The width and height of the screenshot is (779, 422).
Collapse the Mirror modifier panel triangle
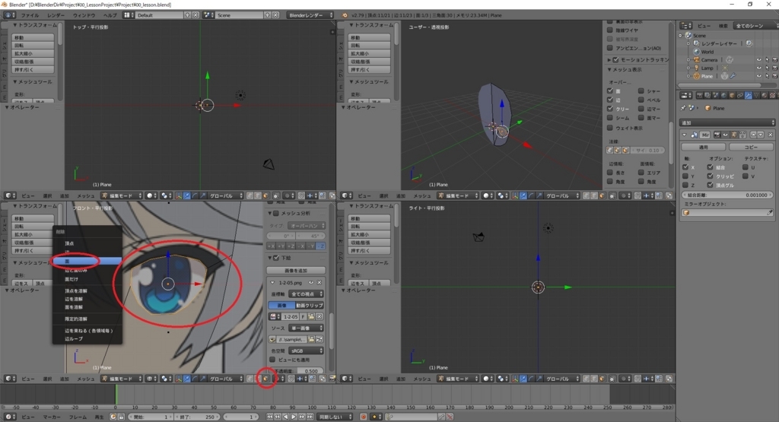(x=684, y=135)
